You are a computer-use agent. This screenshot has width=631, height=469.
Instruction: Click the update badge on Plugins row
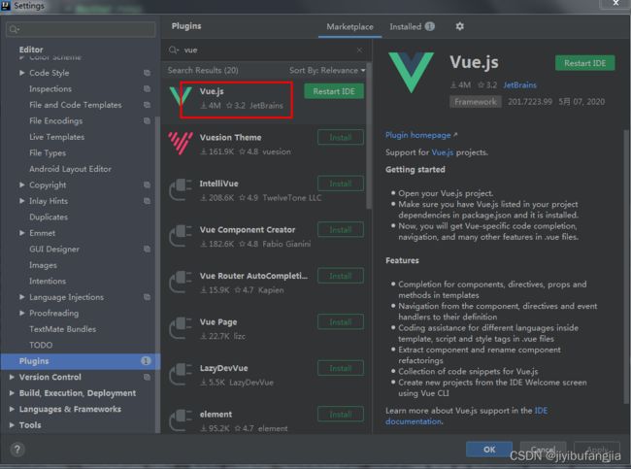click(x=146, y=361)
